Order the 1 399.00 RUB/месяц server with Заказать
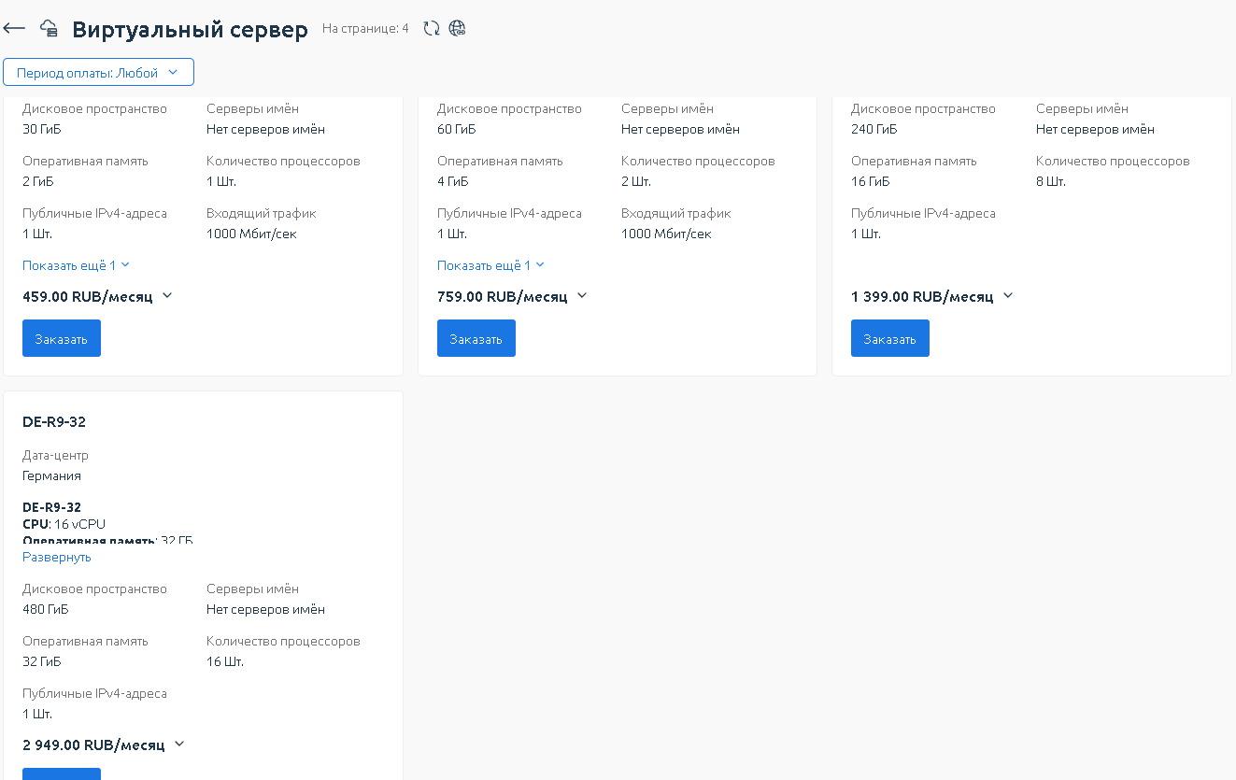 [x=890, y=338]
